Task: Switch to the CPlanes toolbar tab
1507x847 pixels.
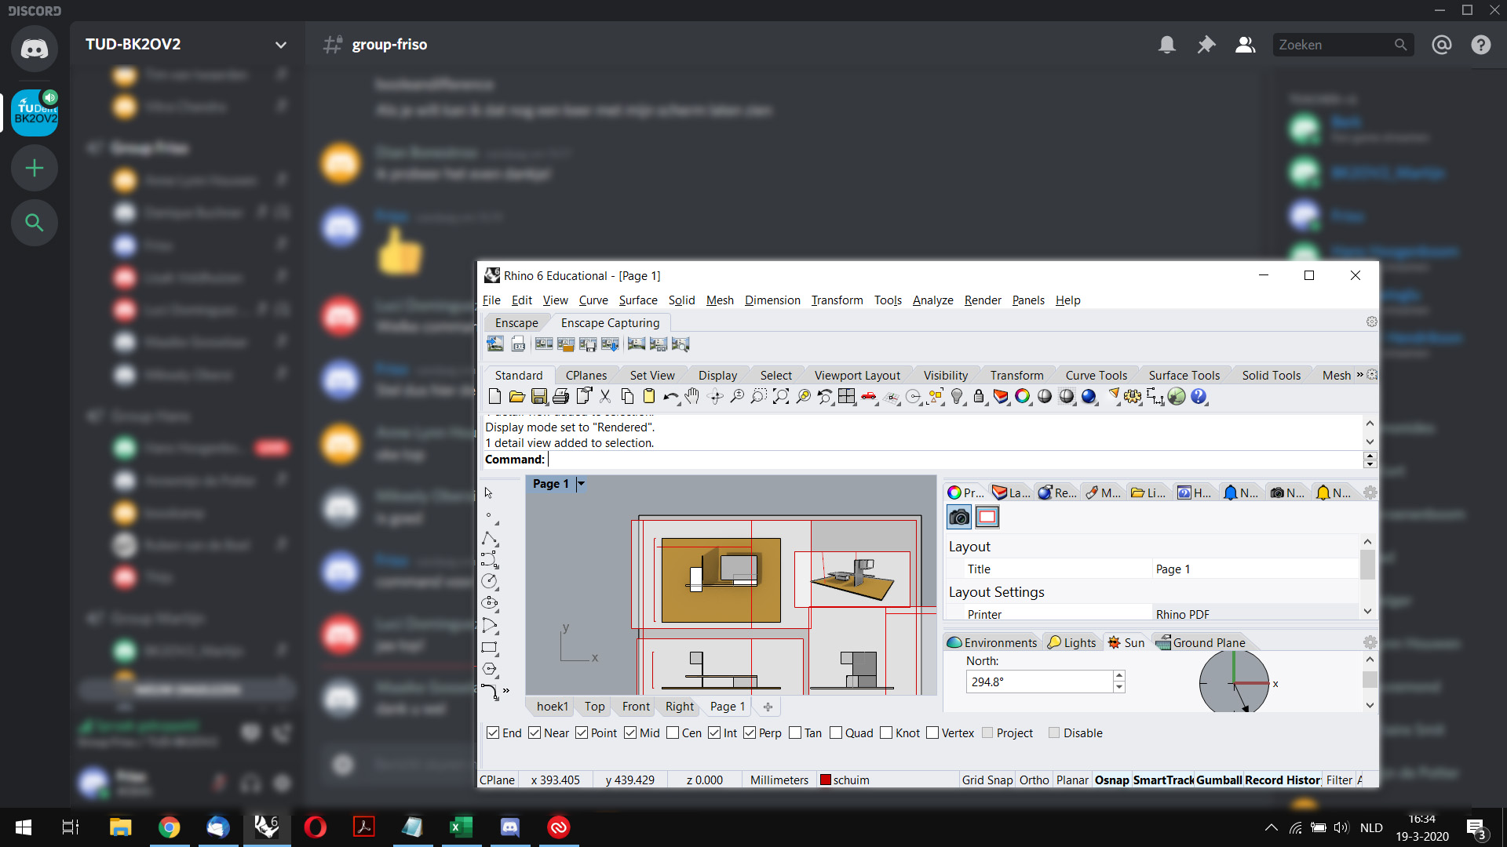Action: 586,376
